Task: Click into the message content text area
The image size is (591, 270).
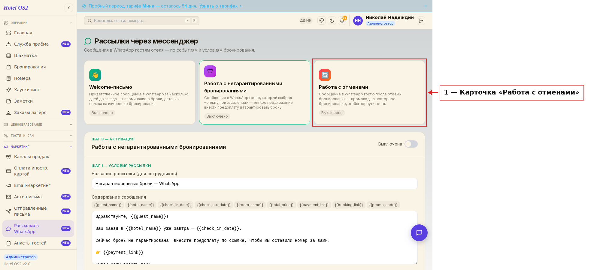Action: point(255,238)
